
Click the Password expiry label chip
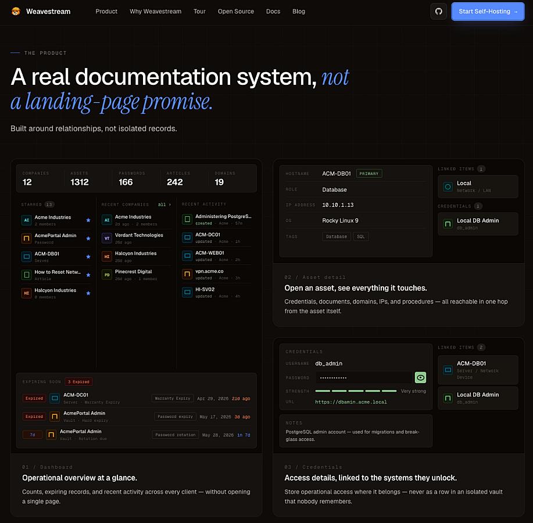175,417
